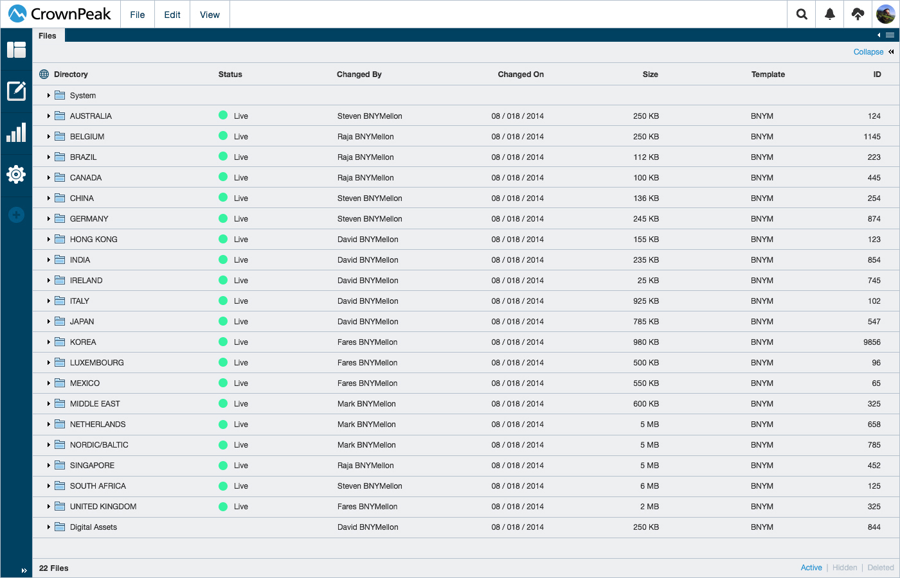The width and height of the screenshot is (900, 578).
Task: Expand the SOUTH AFRICA folder arrow
Action: pos(48,486)
